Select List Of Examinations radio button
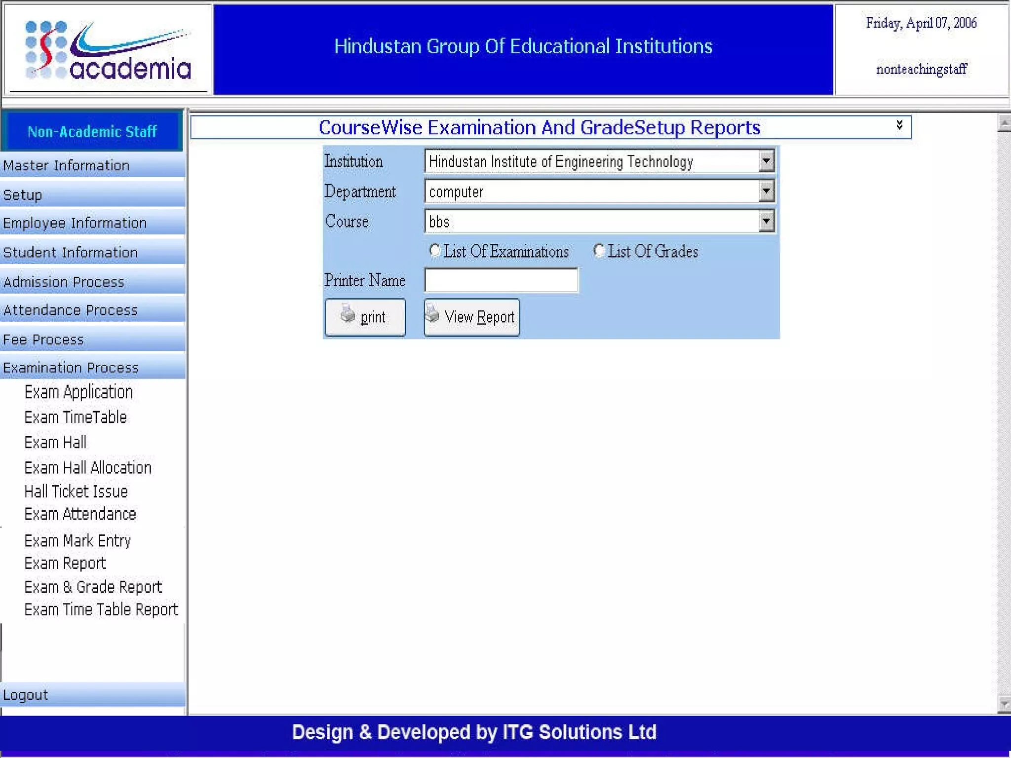 435,251
